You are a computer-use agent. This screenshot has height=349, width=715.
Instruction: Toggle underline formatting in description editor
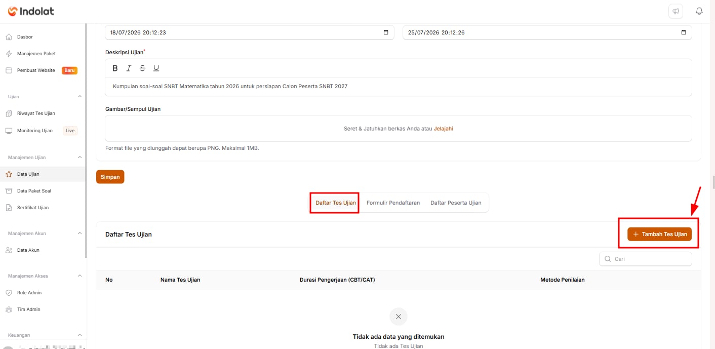coord(156,68)
